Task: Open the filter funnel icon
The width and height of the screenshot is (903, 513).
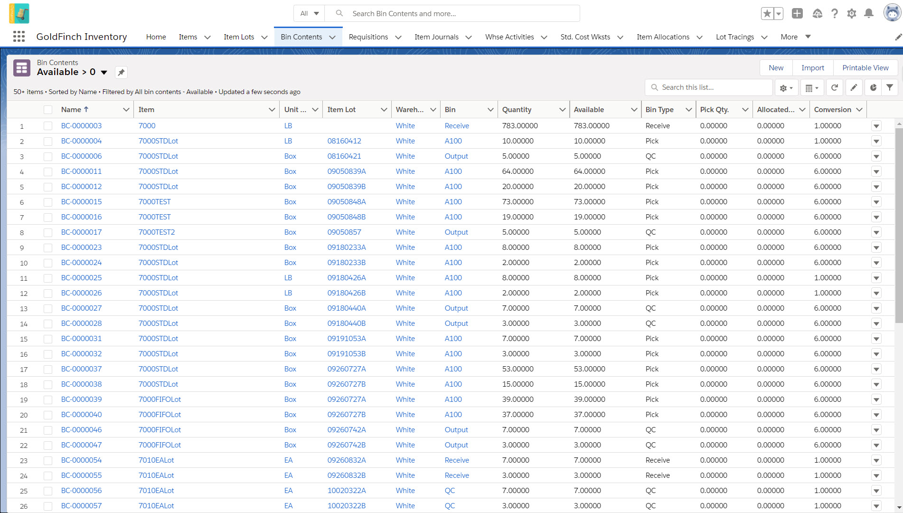Action: tap(890, 87)
